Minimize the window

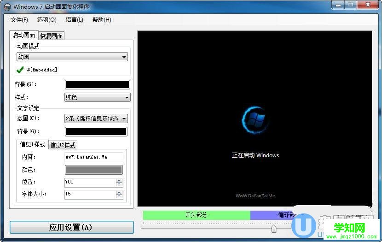pos(338,5)
